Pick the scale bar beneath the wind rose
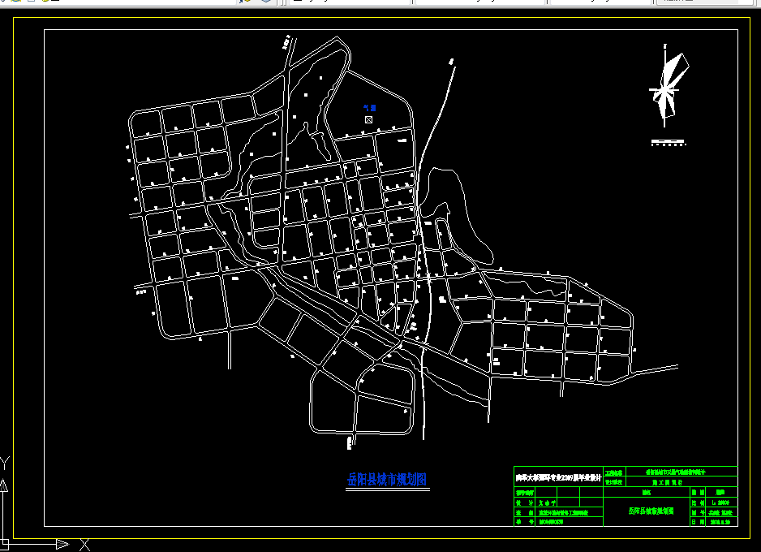Screen dimensions: 761x552 click(669, 142)
